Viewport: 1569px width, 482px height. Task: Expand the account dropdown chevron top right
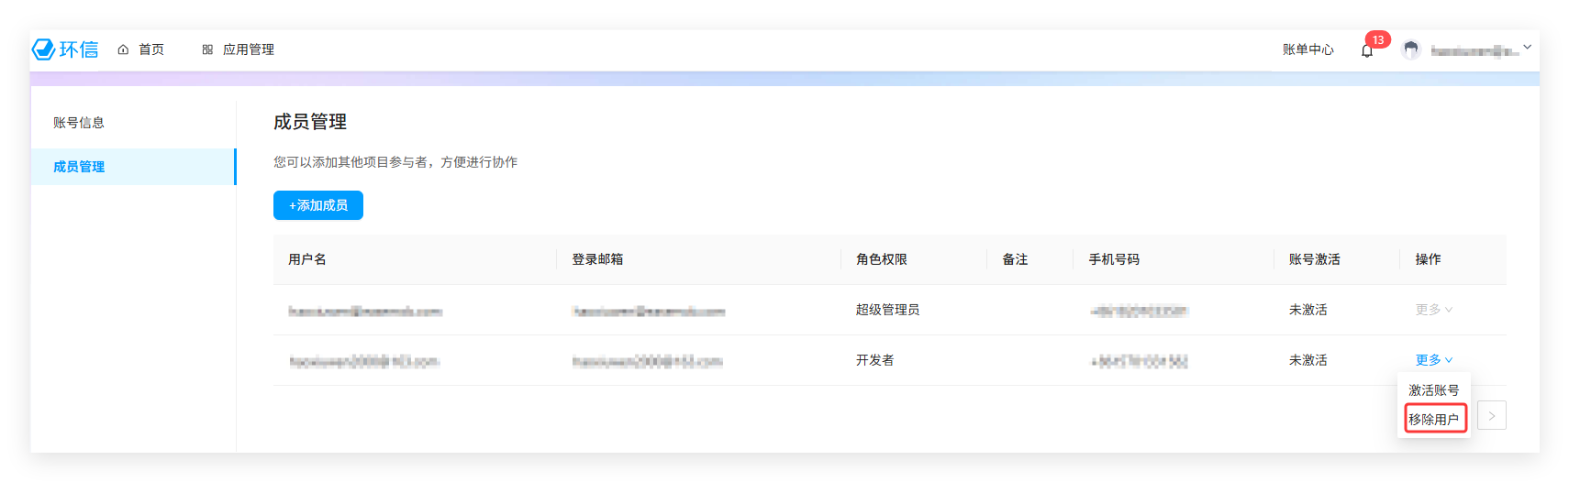pyautogui.click(x=1527, y=47)
